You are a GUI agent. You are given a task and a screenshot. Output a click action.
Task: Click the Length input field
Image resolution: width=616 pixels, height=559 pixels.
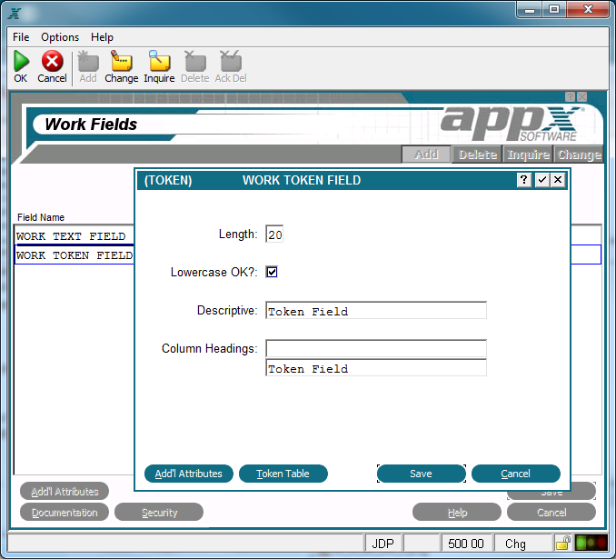point(274,235)
